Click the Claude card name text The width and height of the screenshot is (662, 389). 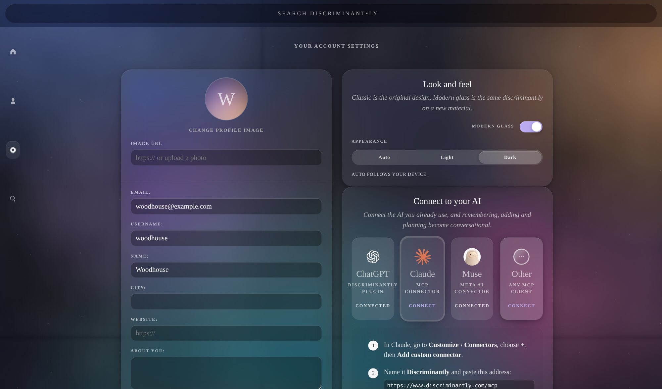422,274
